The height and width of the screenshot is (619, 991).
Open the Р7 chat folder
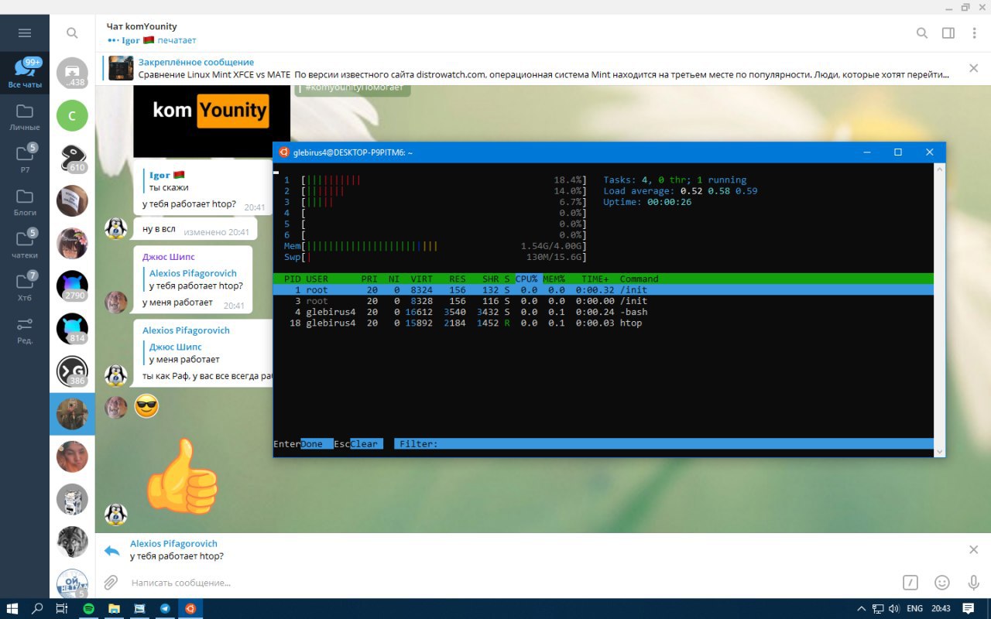(25, 159)
